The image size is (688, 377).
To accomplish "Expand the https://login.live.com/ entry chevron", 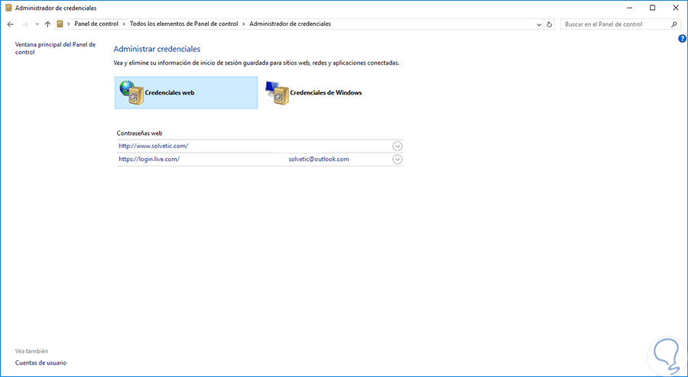I will tap(398, 159).
